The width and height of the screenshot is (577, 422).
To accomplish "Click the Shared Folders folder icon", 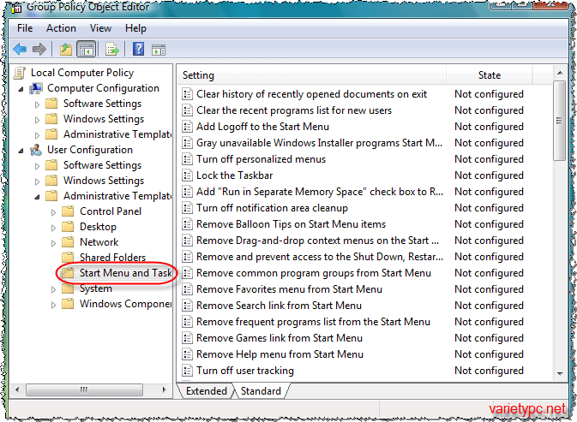I will [x=68, y=257].
